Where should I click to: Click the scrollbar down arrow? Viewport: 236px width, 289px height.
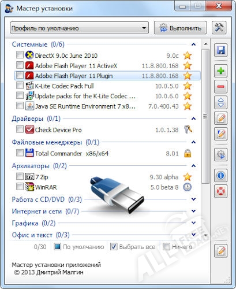tap(205, 235)
